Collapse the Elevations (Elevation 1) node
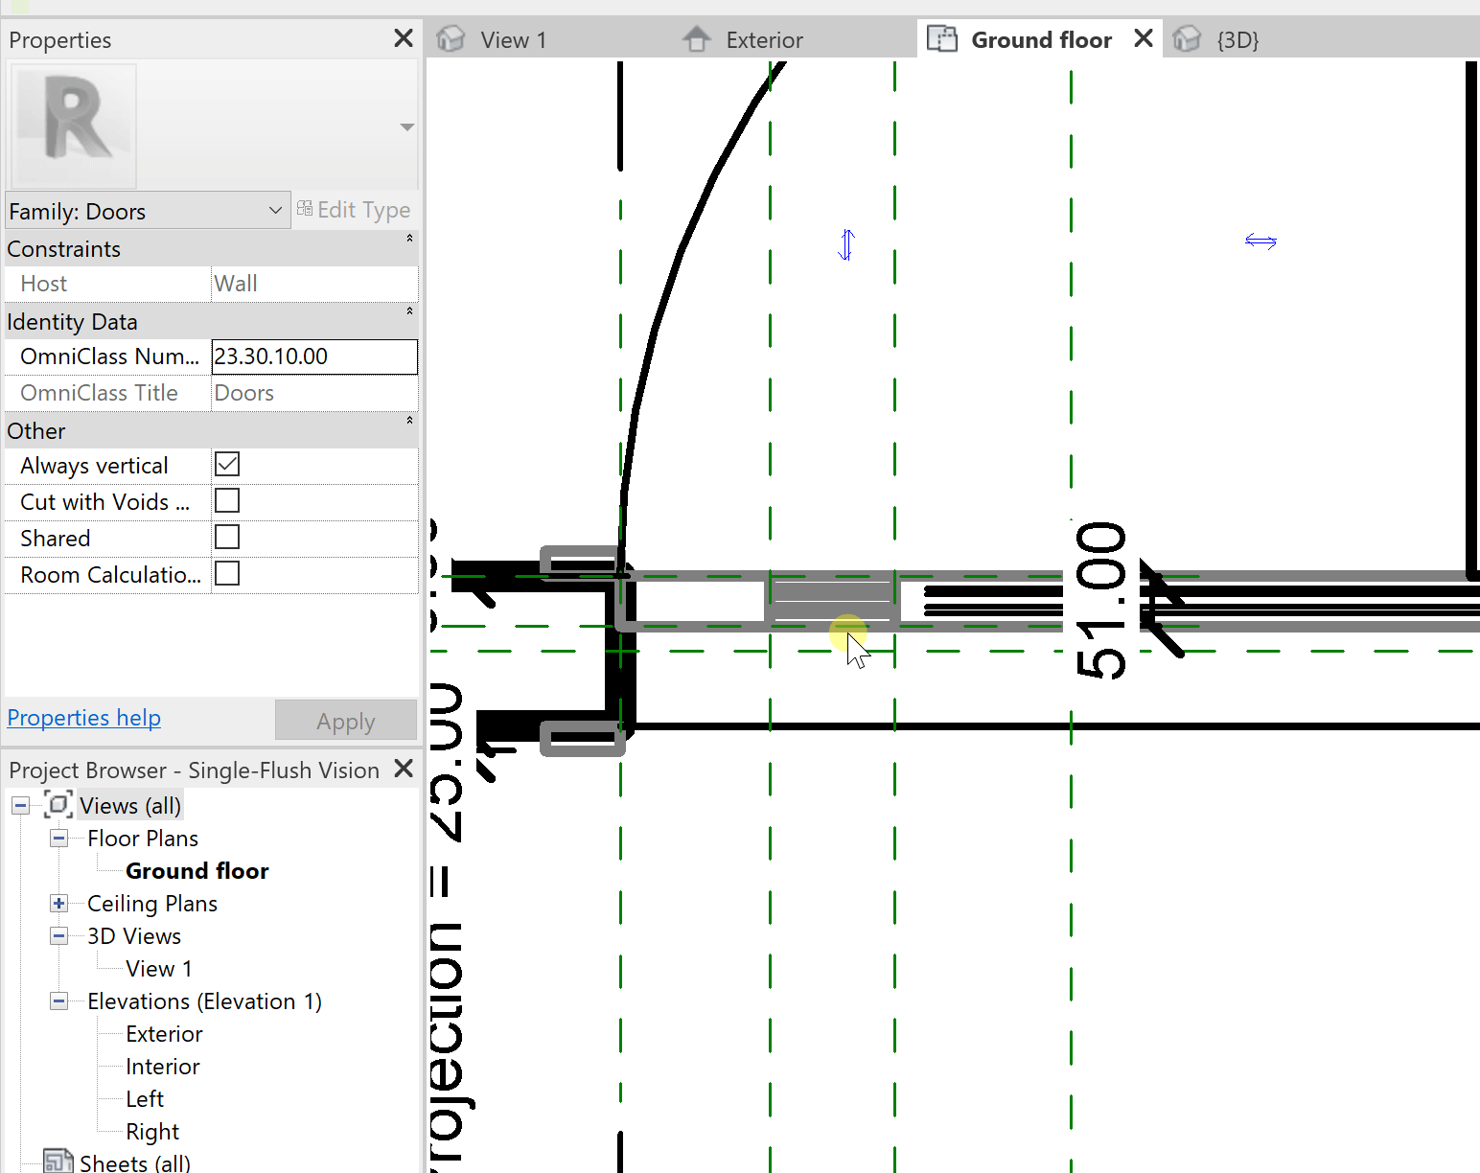 (x=58, y=1001)
